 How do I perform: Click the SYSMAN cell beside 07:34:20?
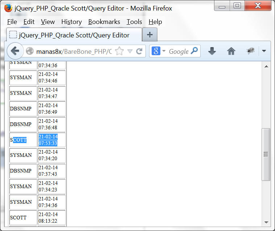(23, 155)
